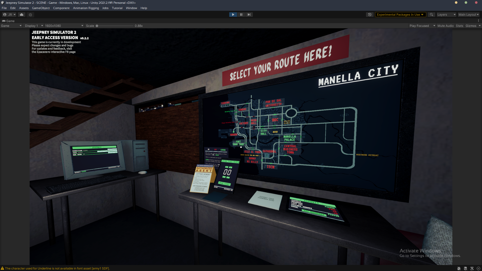
Task: Open the Display 1 dropdown
Action: tap(34, 26)
